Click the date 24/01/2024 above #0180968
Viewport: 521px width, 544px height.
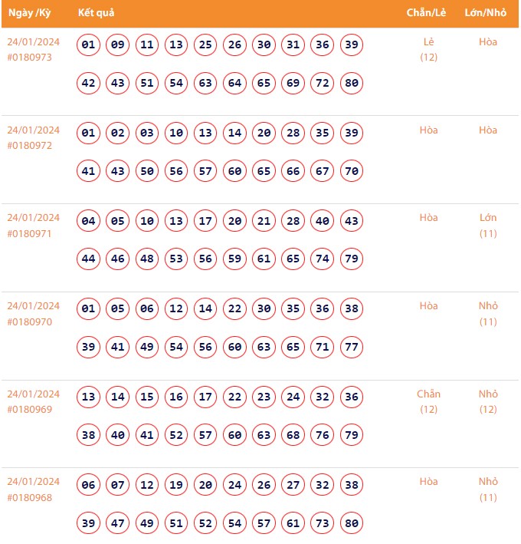pos(33,481)
